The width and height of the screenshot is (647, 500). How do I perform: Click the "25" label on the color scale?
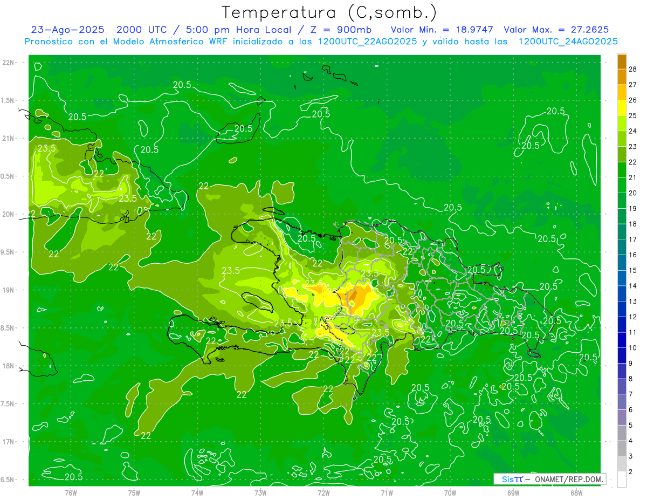(633, 115)
